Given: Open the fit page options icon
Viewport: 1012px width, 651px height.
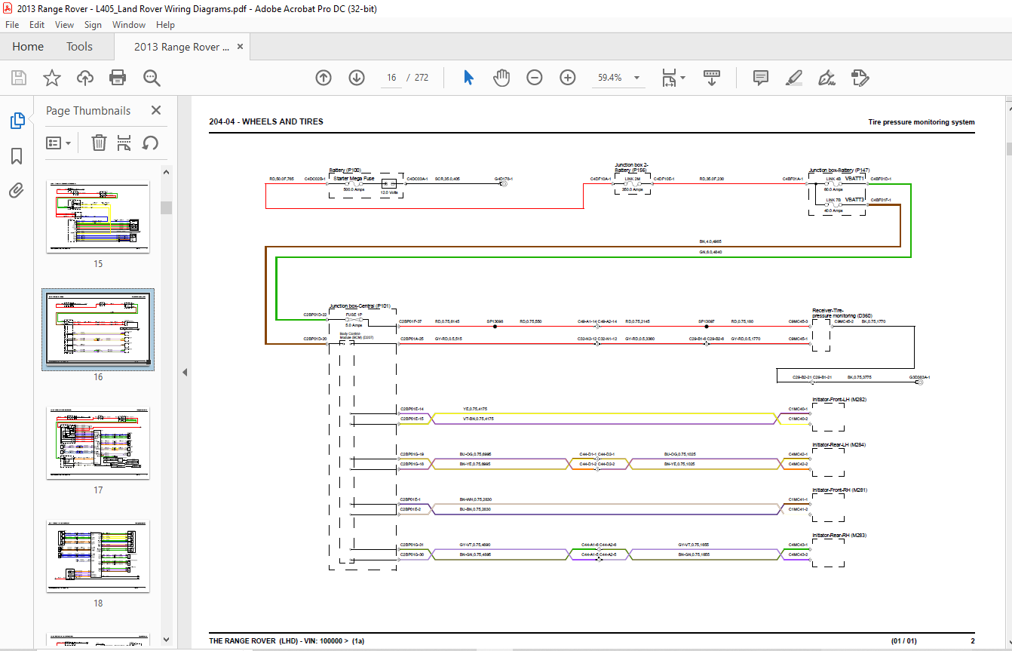Looking at the screenshot, I should click(x=669, y=78).
